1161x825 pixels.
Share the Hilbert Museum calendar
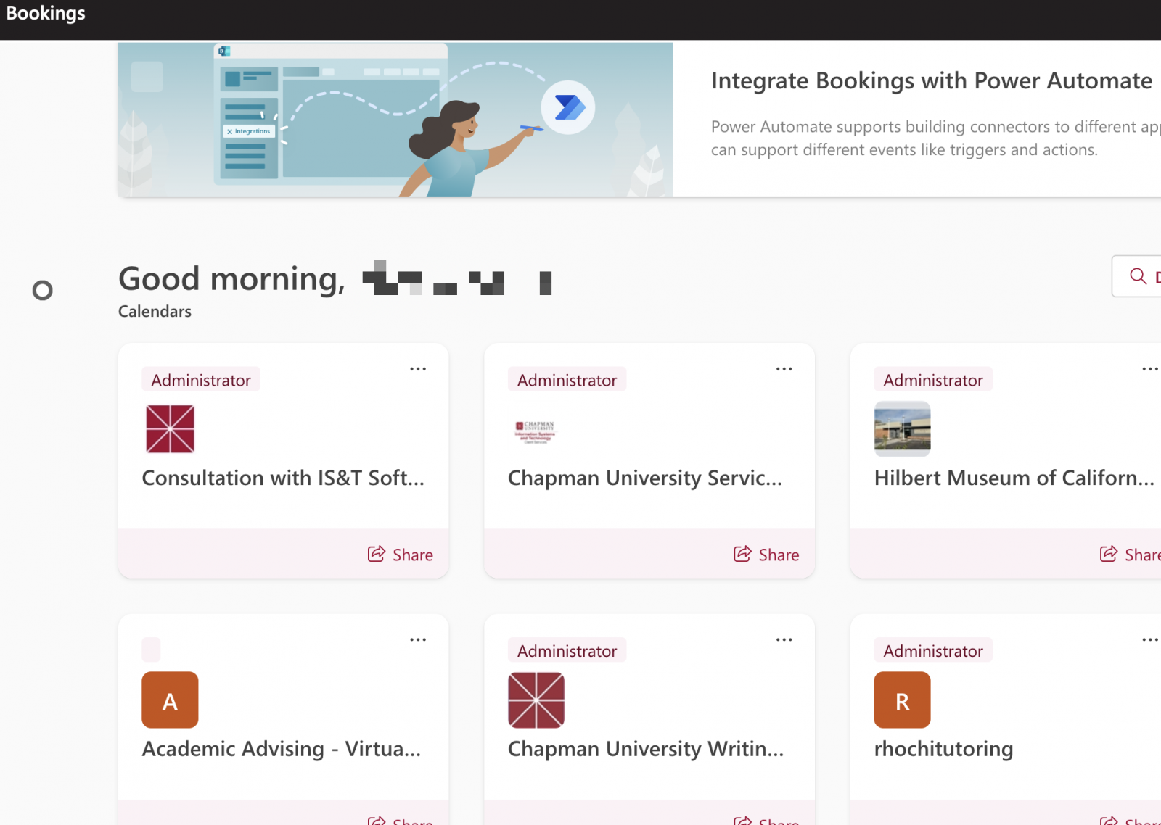tap(1131, 555)
